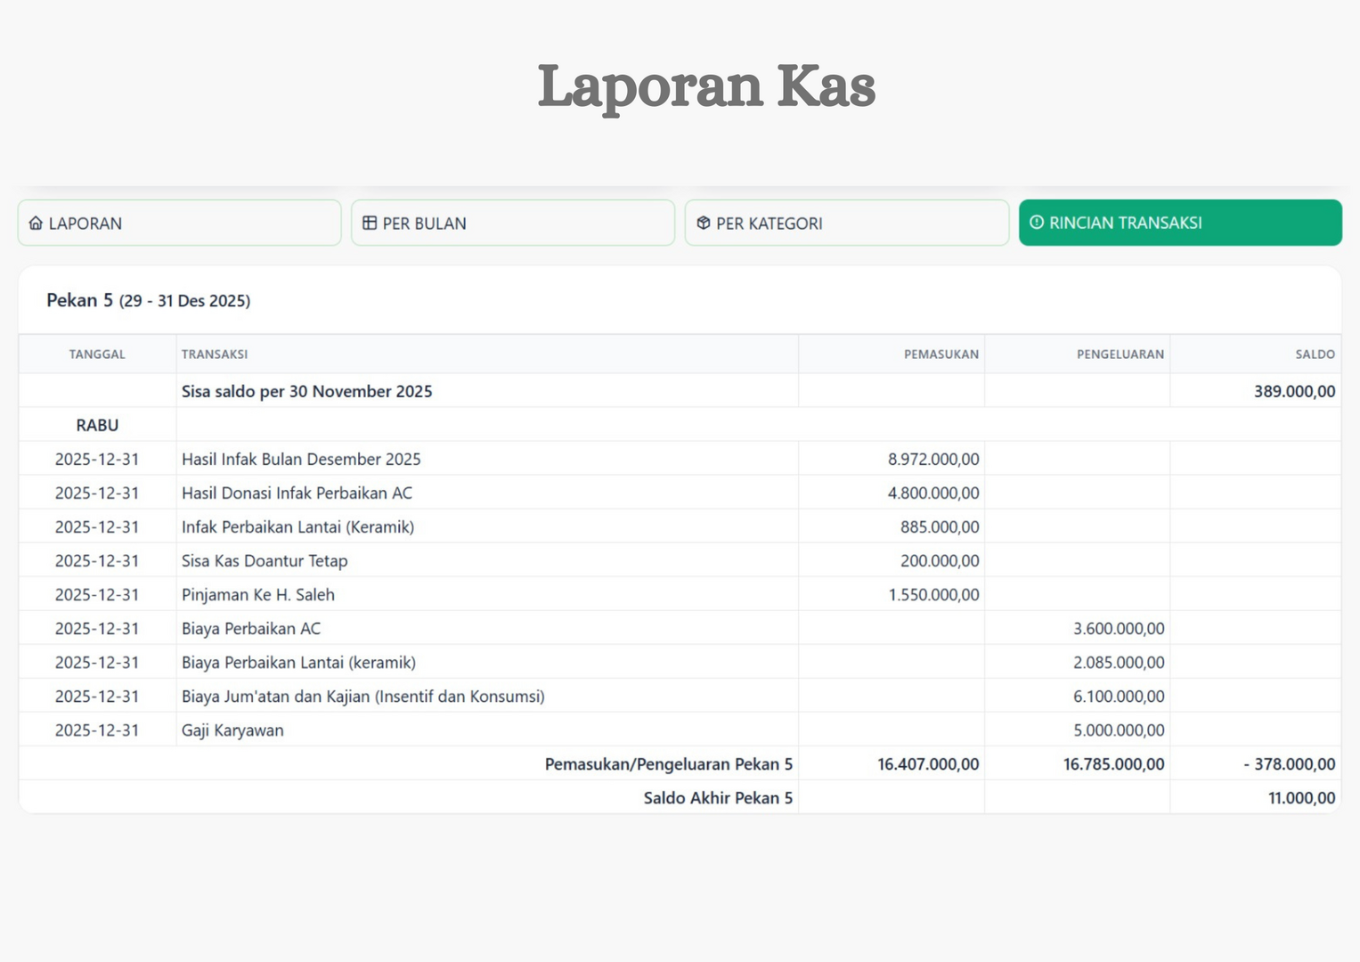Click the Biaya Perbaikan AC row
Screen dimensions: 1360x962
(x=356, y=628)
